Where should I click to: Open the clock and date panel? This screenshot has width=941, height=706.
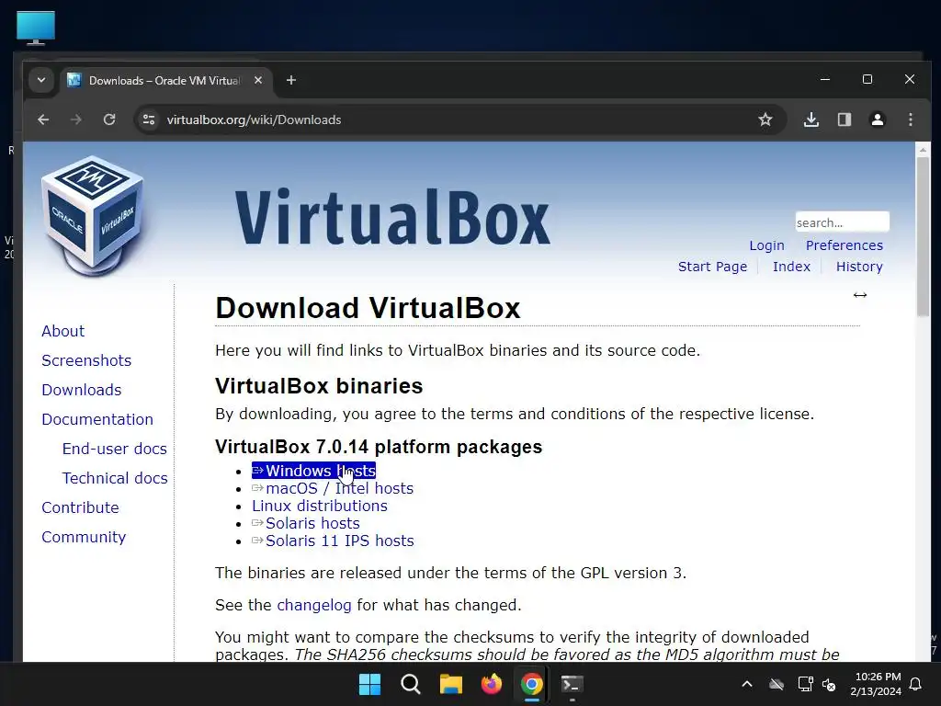coord(876,684)
